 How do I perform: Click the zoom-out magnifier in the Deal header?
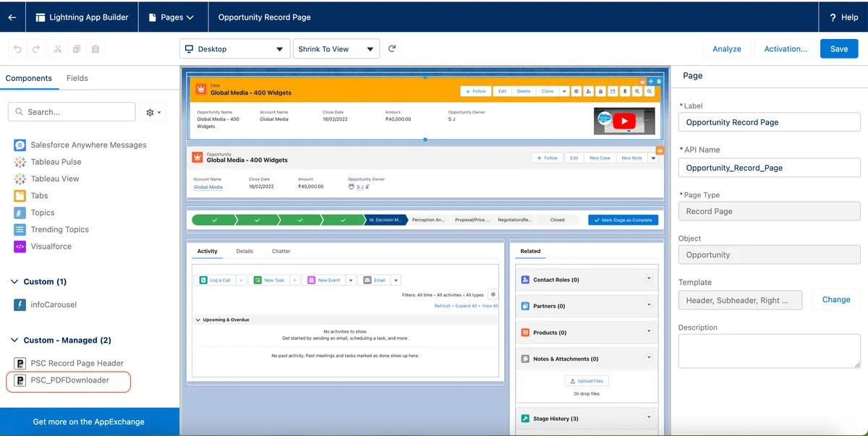click(x=650, y=91)
